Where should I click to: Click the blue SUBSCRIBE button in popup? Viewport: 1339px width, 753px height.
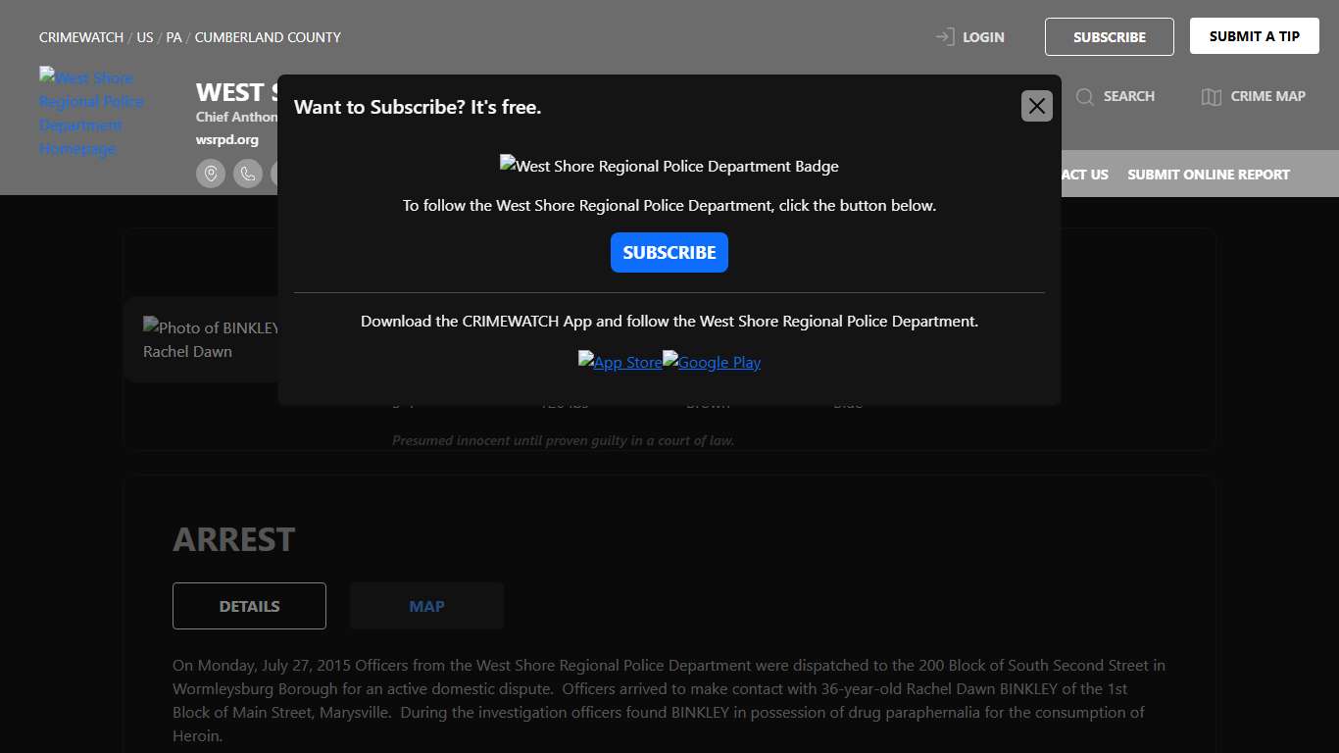669,252
